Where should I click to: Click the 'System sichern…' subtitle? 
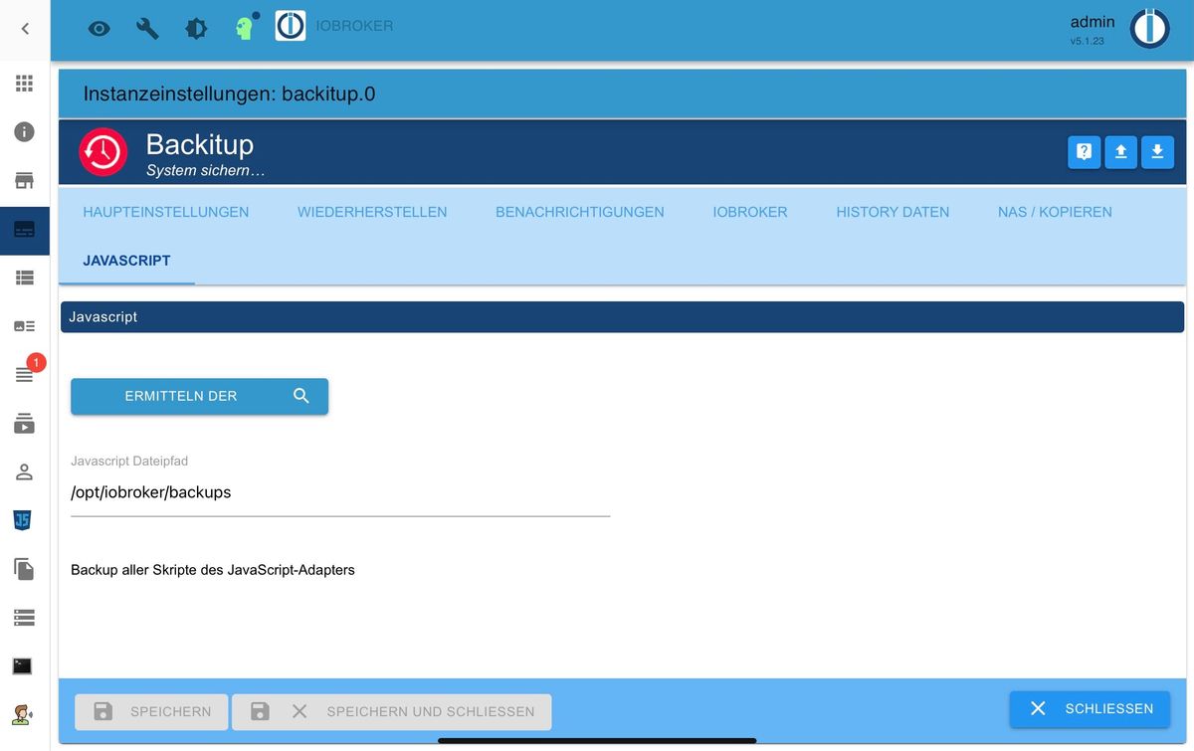tap(205, 171)
